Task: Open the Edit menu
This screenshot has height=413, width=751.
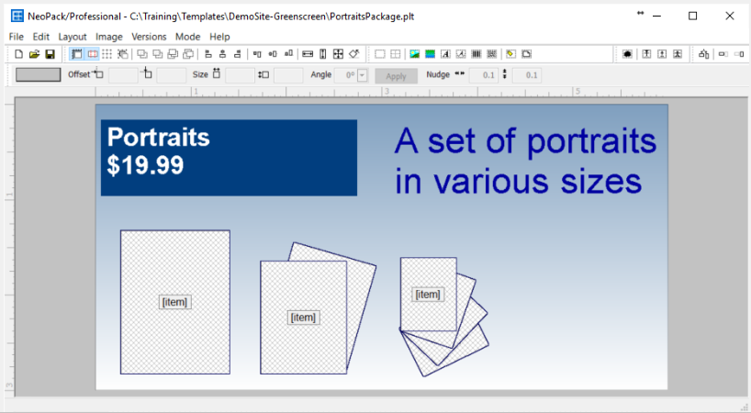Action: coord(40,37)
